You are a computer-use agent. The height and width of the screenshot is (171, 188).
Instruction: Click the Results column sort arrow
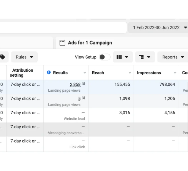click(85, 73)
